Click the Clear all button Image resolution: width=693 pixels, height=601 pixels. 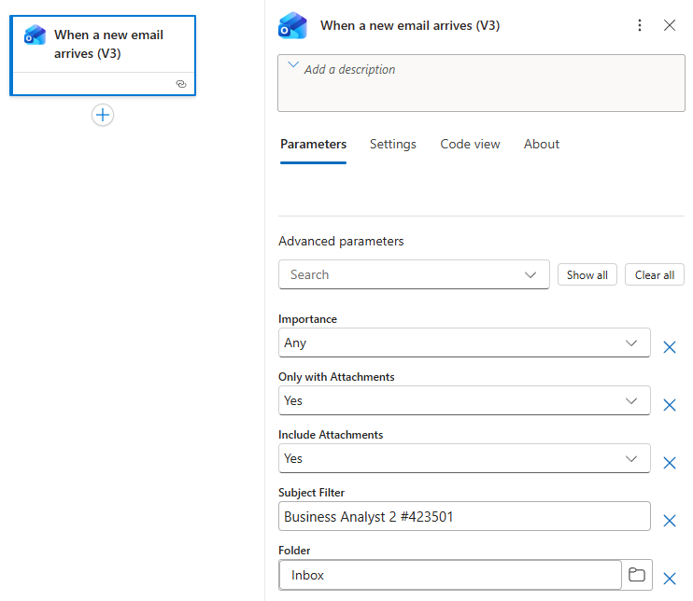[x=654, y=275]
